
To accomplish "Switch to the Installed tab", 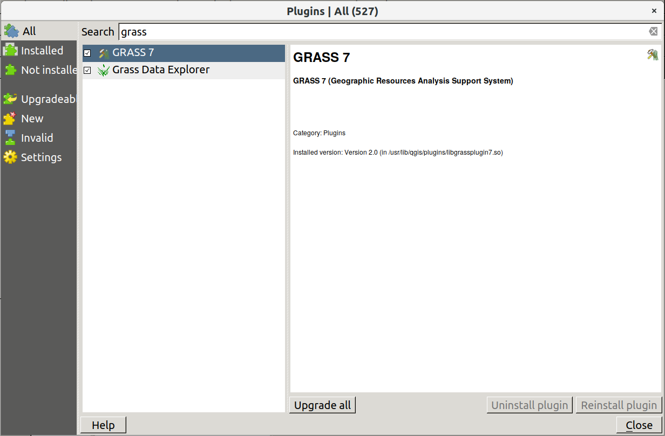I will pyautogui.click(x=39, y=50).
